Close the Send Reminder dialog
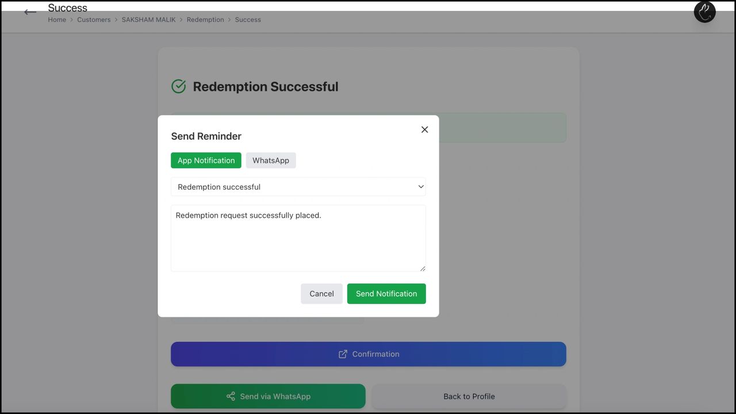Viewport: 736px width, 414px height. 424,129
